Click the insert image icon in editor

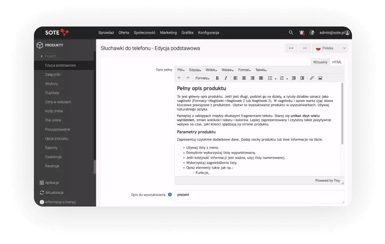320,78
